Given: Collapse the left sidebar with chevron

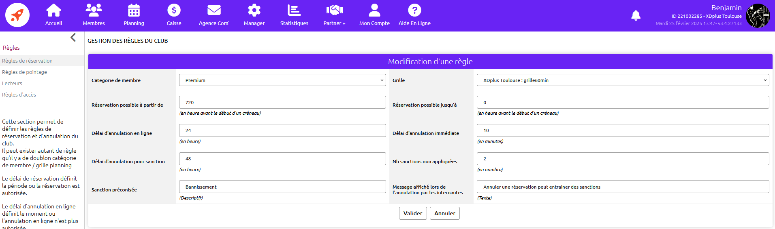Looking at the screenshot, I should tap(73, 38).
